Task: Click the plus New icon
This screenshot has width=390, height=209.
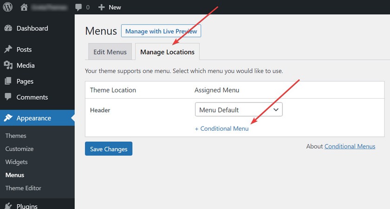Action: coord(101,7)
